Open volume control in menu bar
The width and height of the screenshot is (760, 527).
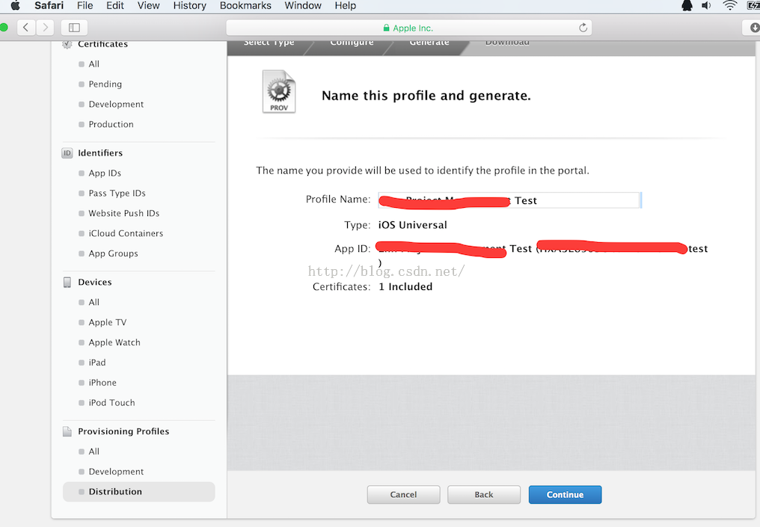707,6
